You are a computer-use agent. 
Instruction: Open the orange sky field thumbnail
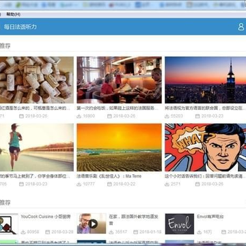tap(119, 148)
